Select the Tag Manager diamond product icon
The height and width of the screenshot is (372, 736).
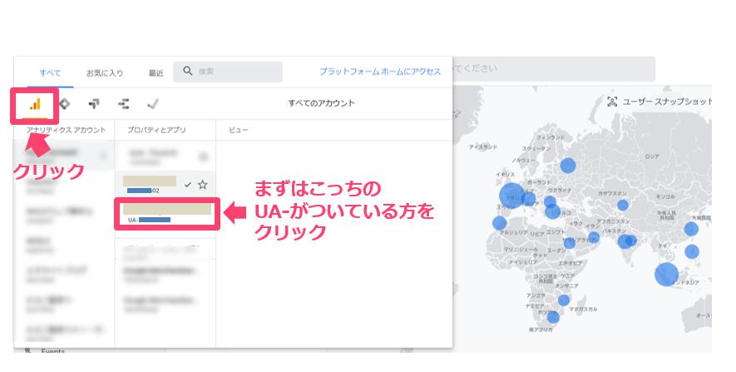click(65, 104)
